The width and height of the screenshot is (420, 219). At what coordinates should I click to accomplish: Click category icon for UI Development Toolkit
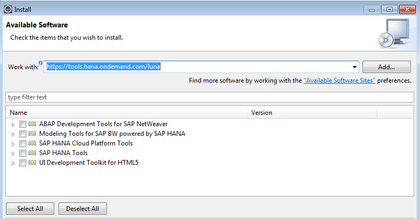32,163
